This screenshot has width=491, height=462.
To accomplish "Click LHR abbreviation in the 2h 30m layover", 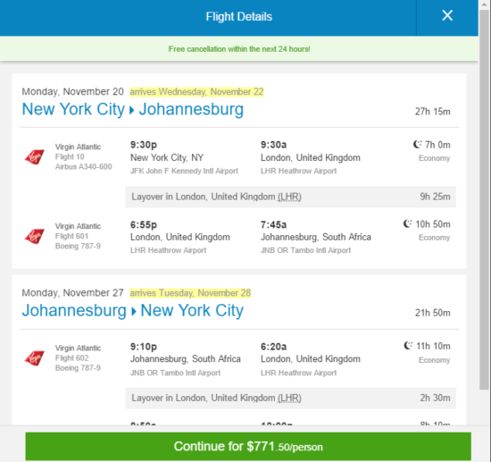I will 289,398.
